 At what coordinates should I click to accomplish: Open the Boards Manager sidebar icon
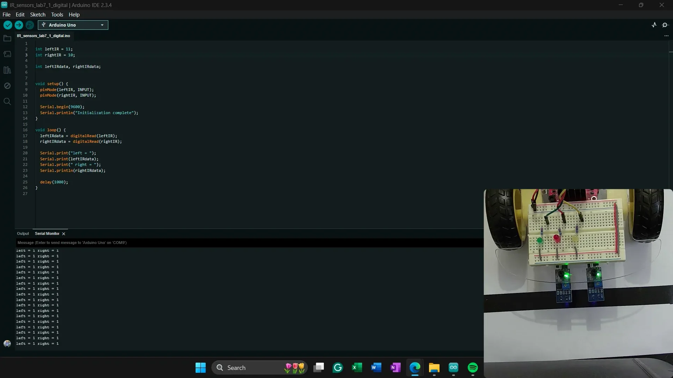(7, 54)
